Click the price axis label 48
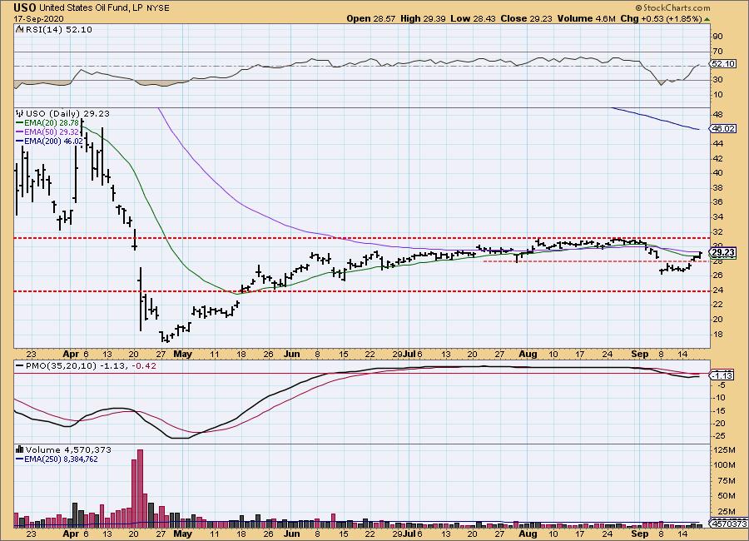The width and height of the screenshot is (749, 541). (x=717, y=115)
